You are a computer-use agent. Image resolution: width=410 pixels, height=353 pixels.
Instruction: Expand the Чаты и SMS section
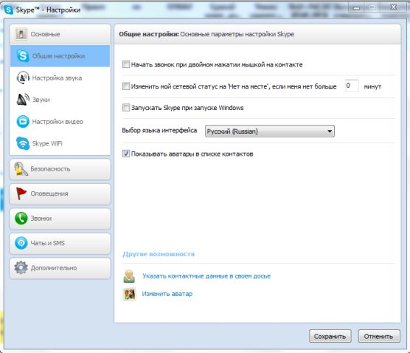pos(60,243)
